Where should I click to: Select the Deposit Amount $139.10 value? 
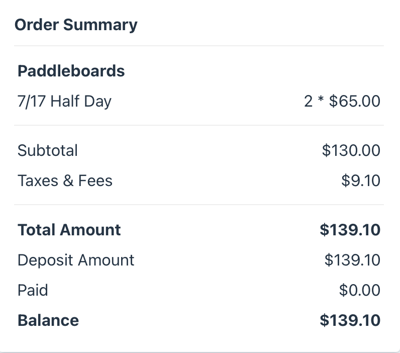(x=352, y=260)
